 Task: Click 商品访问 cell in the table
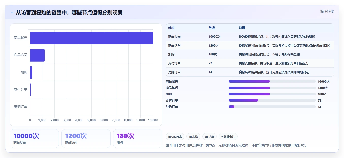[174, 46]
